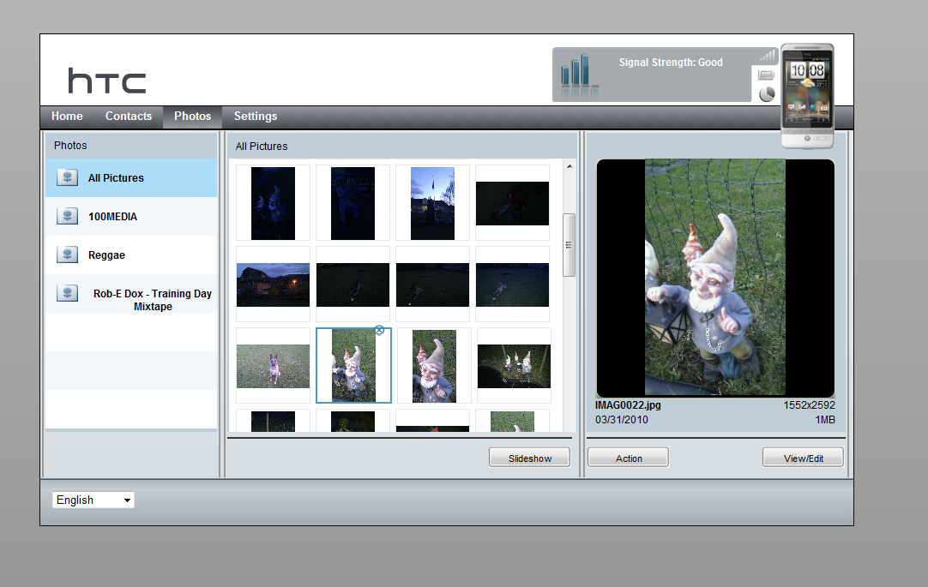The image size is (928, 587).
Task: Click the small signal indicator icon
Action: tap(768, 57)
